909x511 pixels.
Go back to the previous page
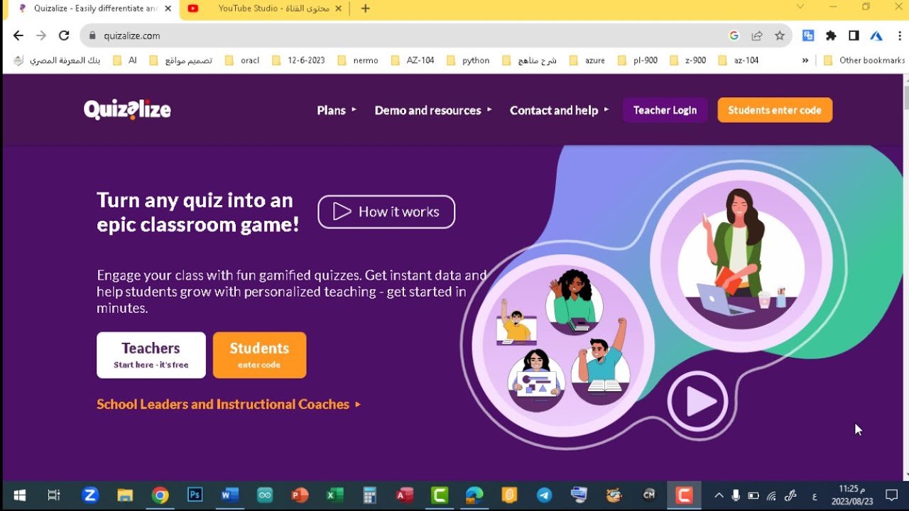(x=18, y=35)
